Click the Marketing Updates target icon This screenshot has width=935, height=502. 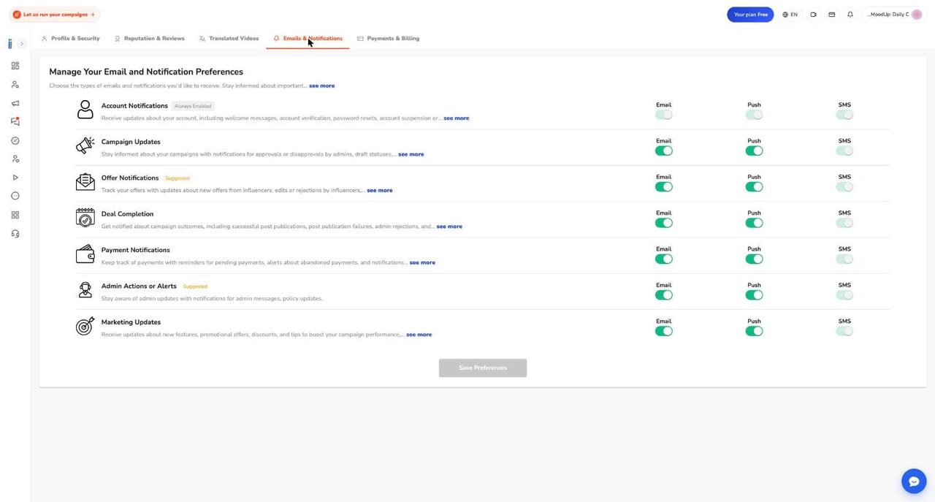(85, 326)
